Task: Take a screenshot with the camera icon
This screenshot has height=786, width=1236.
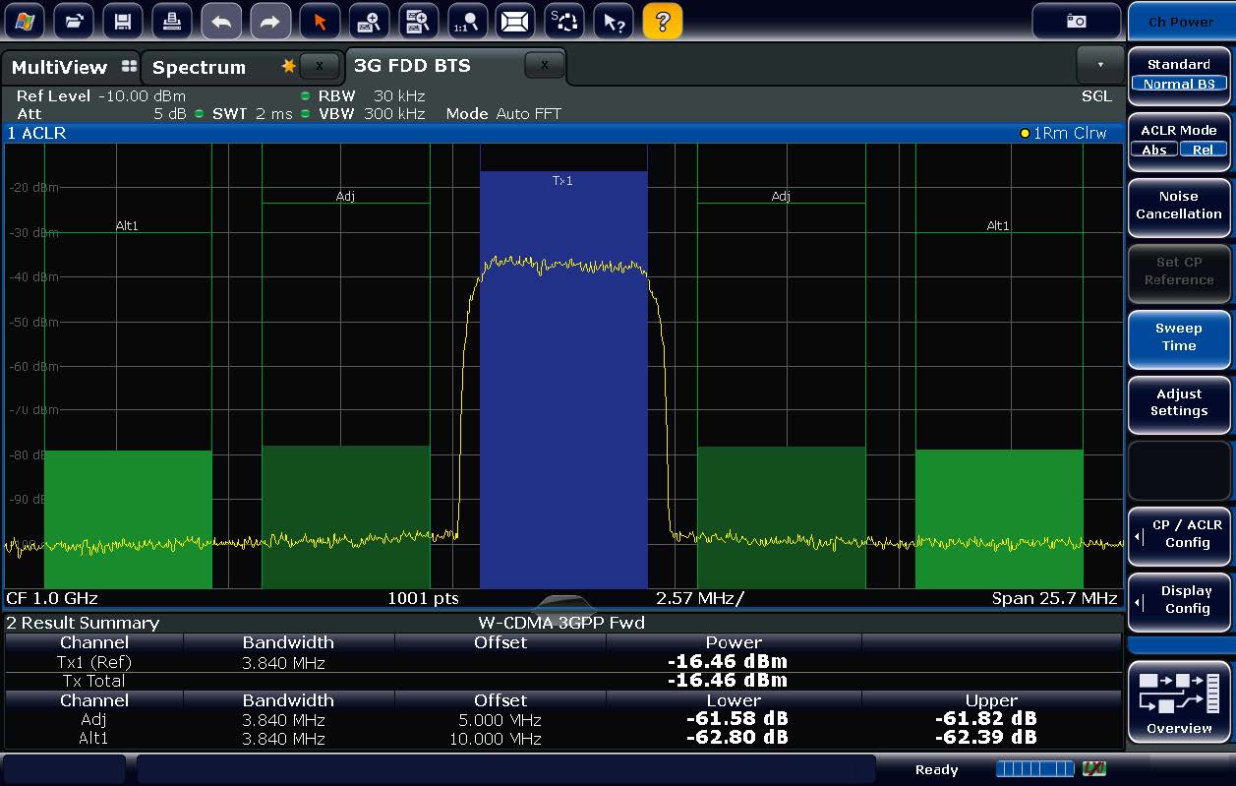Action: point(1077,21)
